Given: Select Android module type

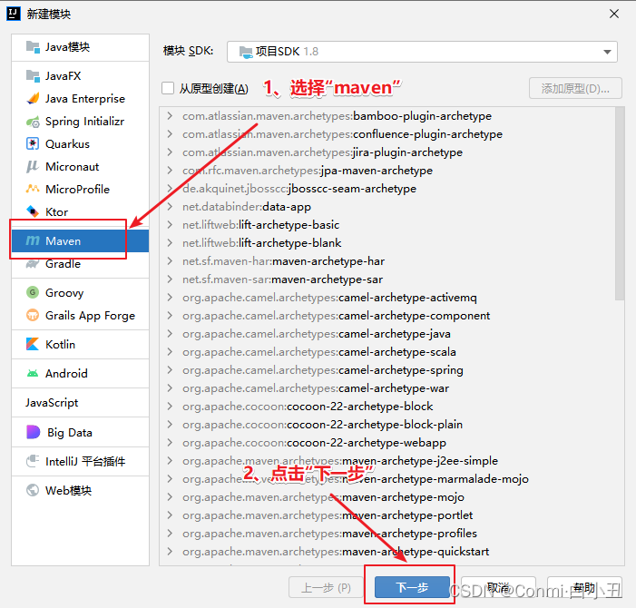Looking at the screenshot, I should [x=81, y=373].
